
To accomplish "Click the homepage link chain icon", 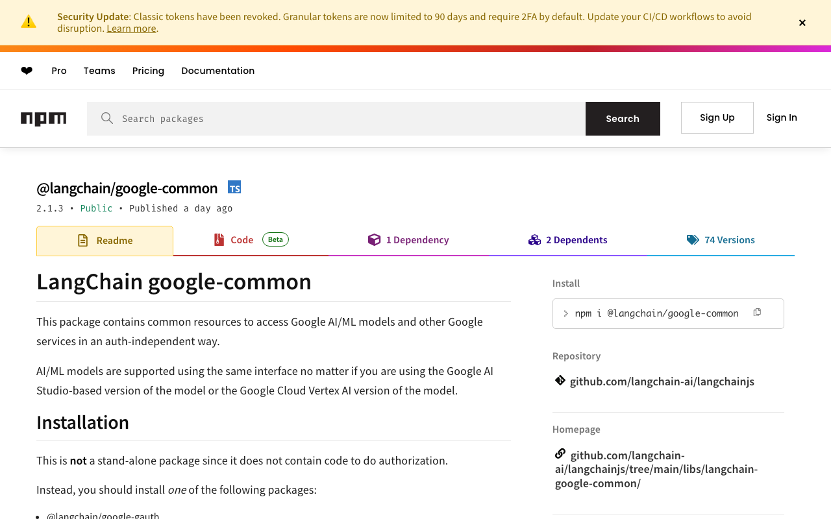I will (560, 453).
